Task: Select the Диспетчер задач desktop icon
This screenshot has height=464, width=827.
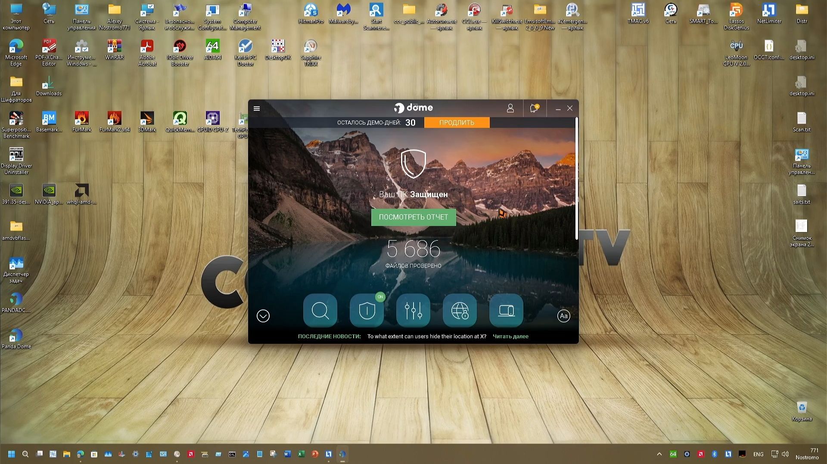Action: [x=16, y=269]
